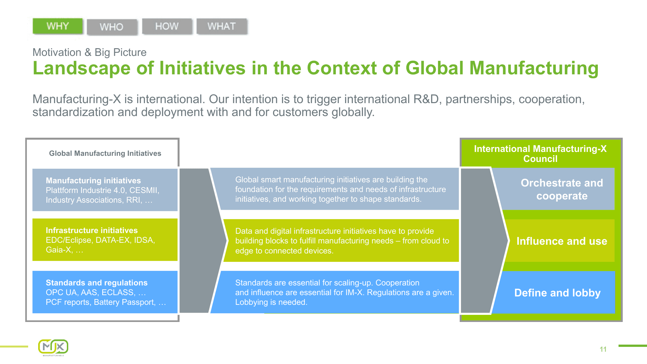Open the Infrastructure initiatives box

point(105,240)
